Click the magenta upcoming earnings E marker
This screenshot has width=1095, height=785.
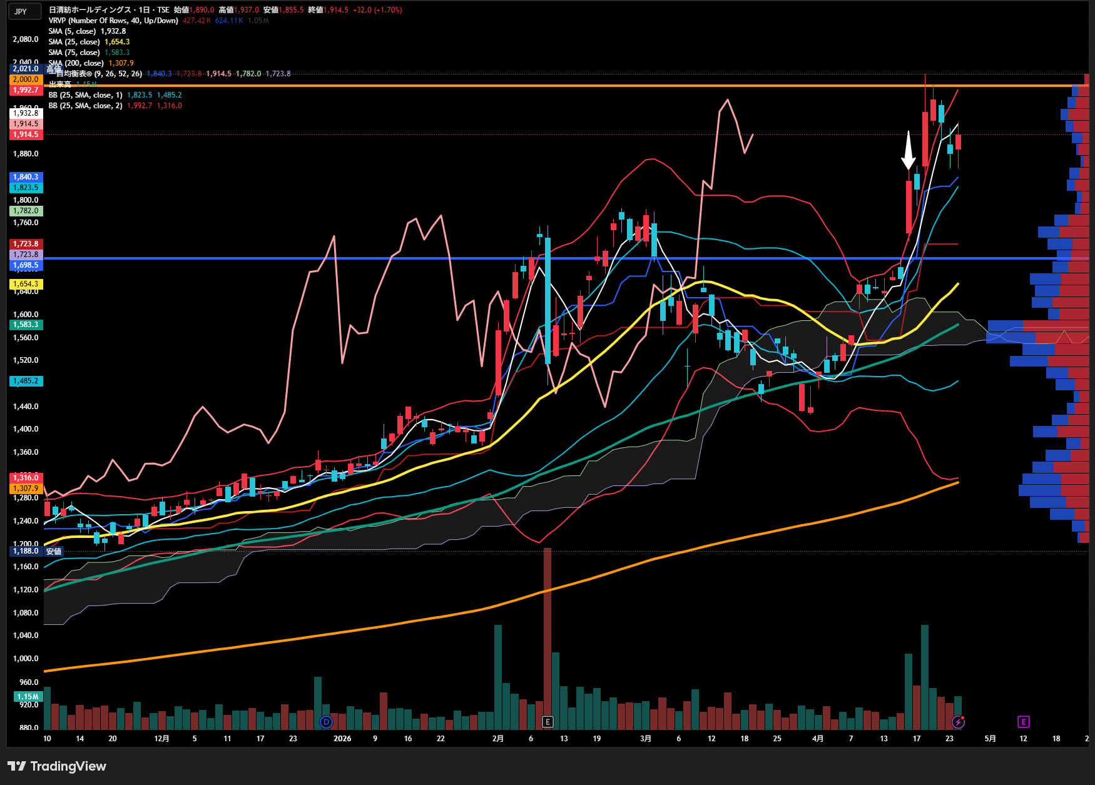(1024, 722)
